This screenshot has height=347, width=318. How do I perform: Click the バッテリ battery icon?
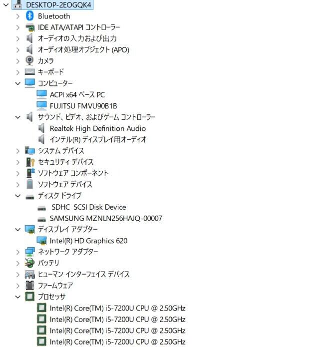(x=29, y=263)
